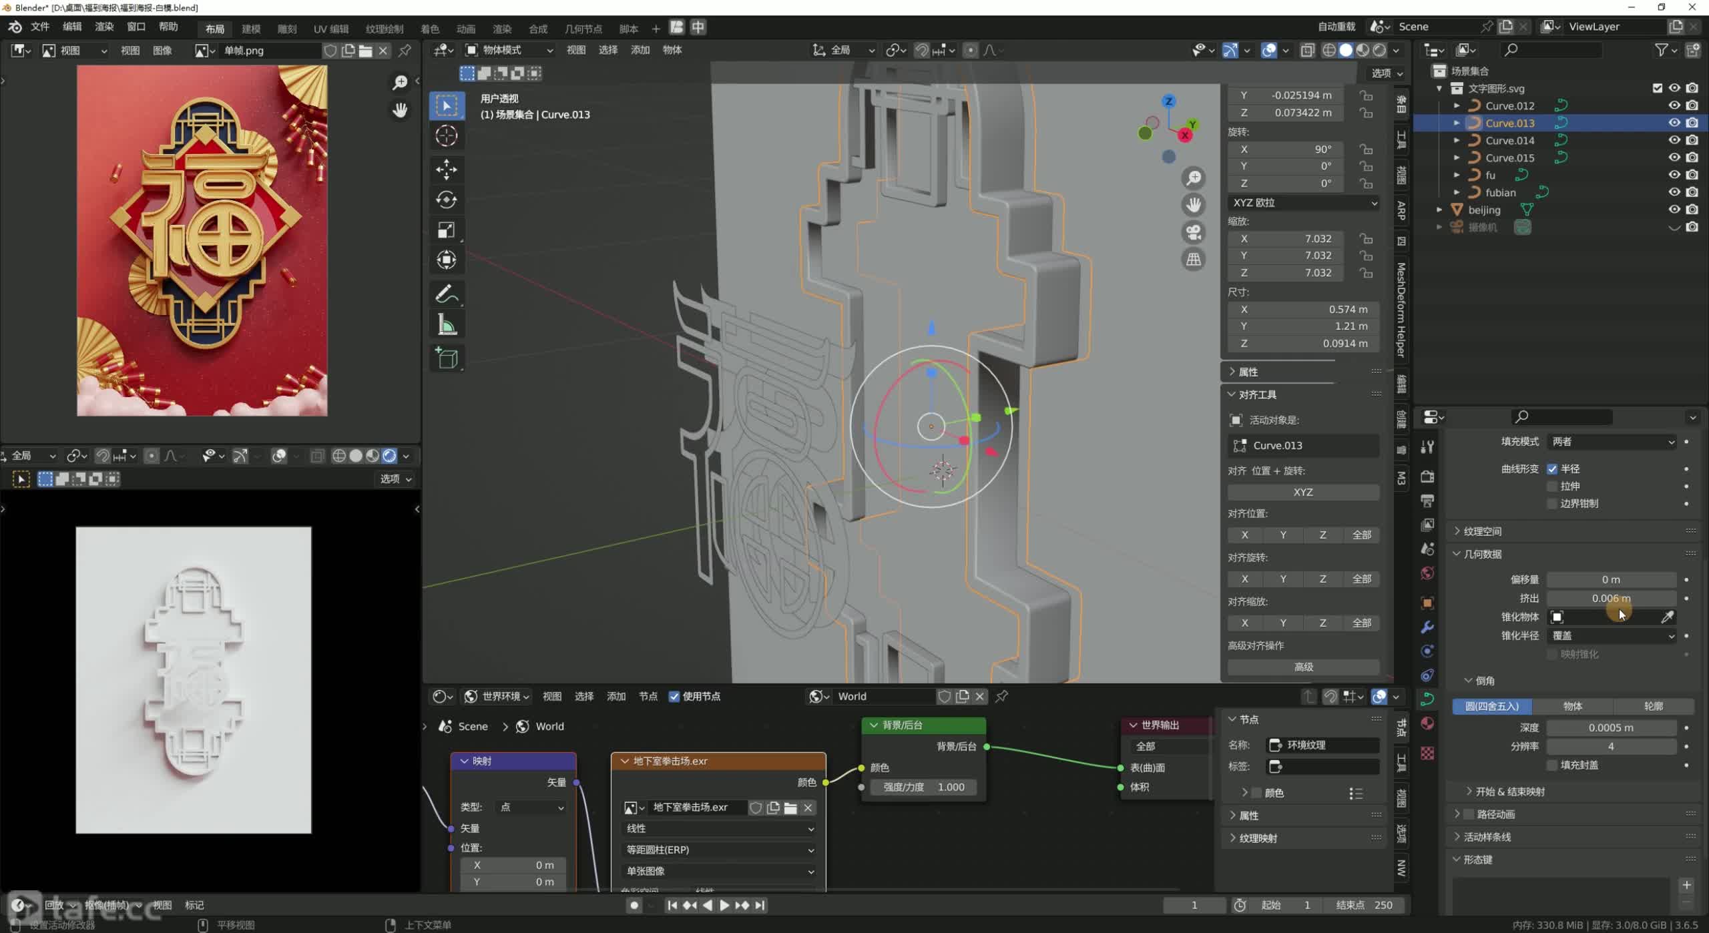This screenshot has width=1709, height=933.
Task: Choose the Measure ruler tool
Action: [447, 325]
